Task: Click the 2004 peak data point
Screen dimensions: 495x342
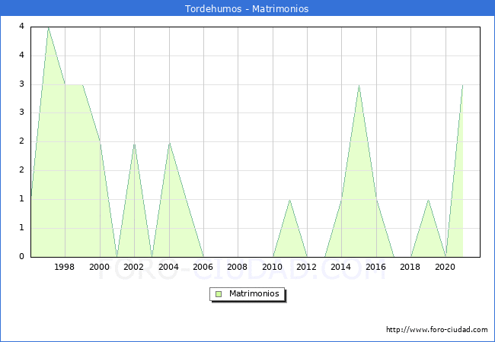Action: tap(170, 143)
